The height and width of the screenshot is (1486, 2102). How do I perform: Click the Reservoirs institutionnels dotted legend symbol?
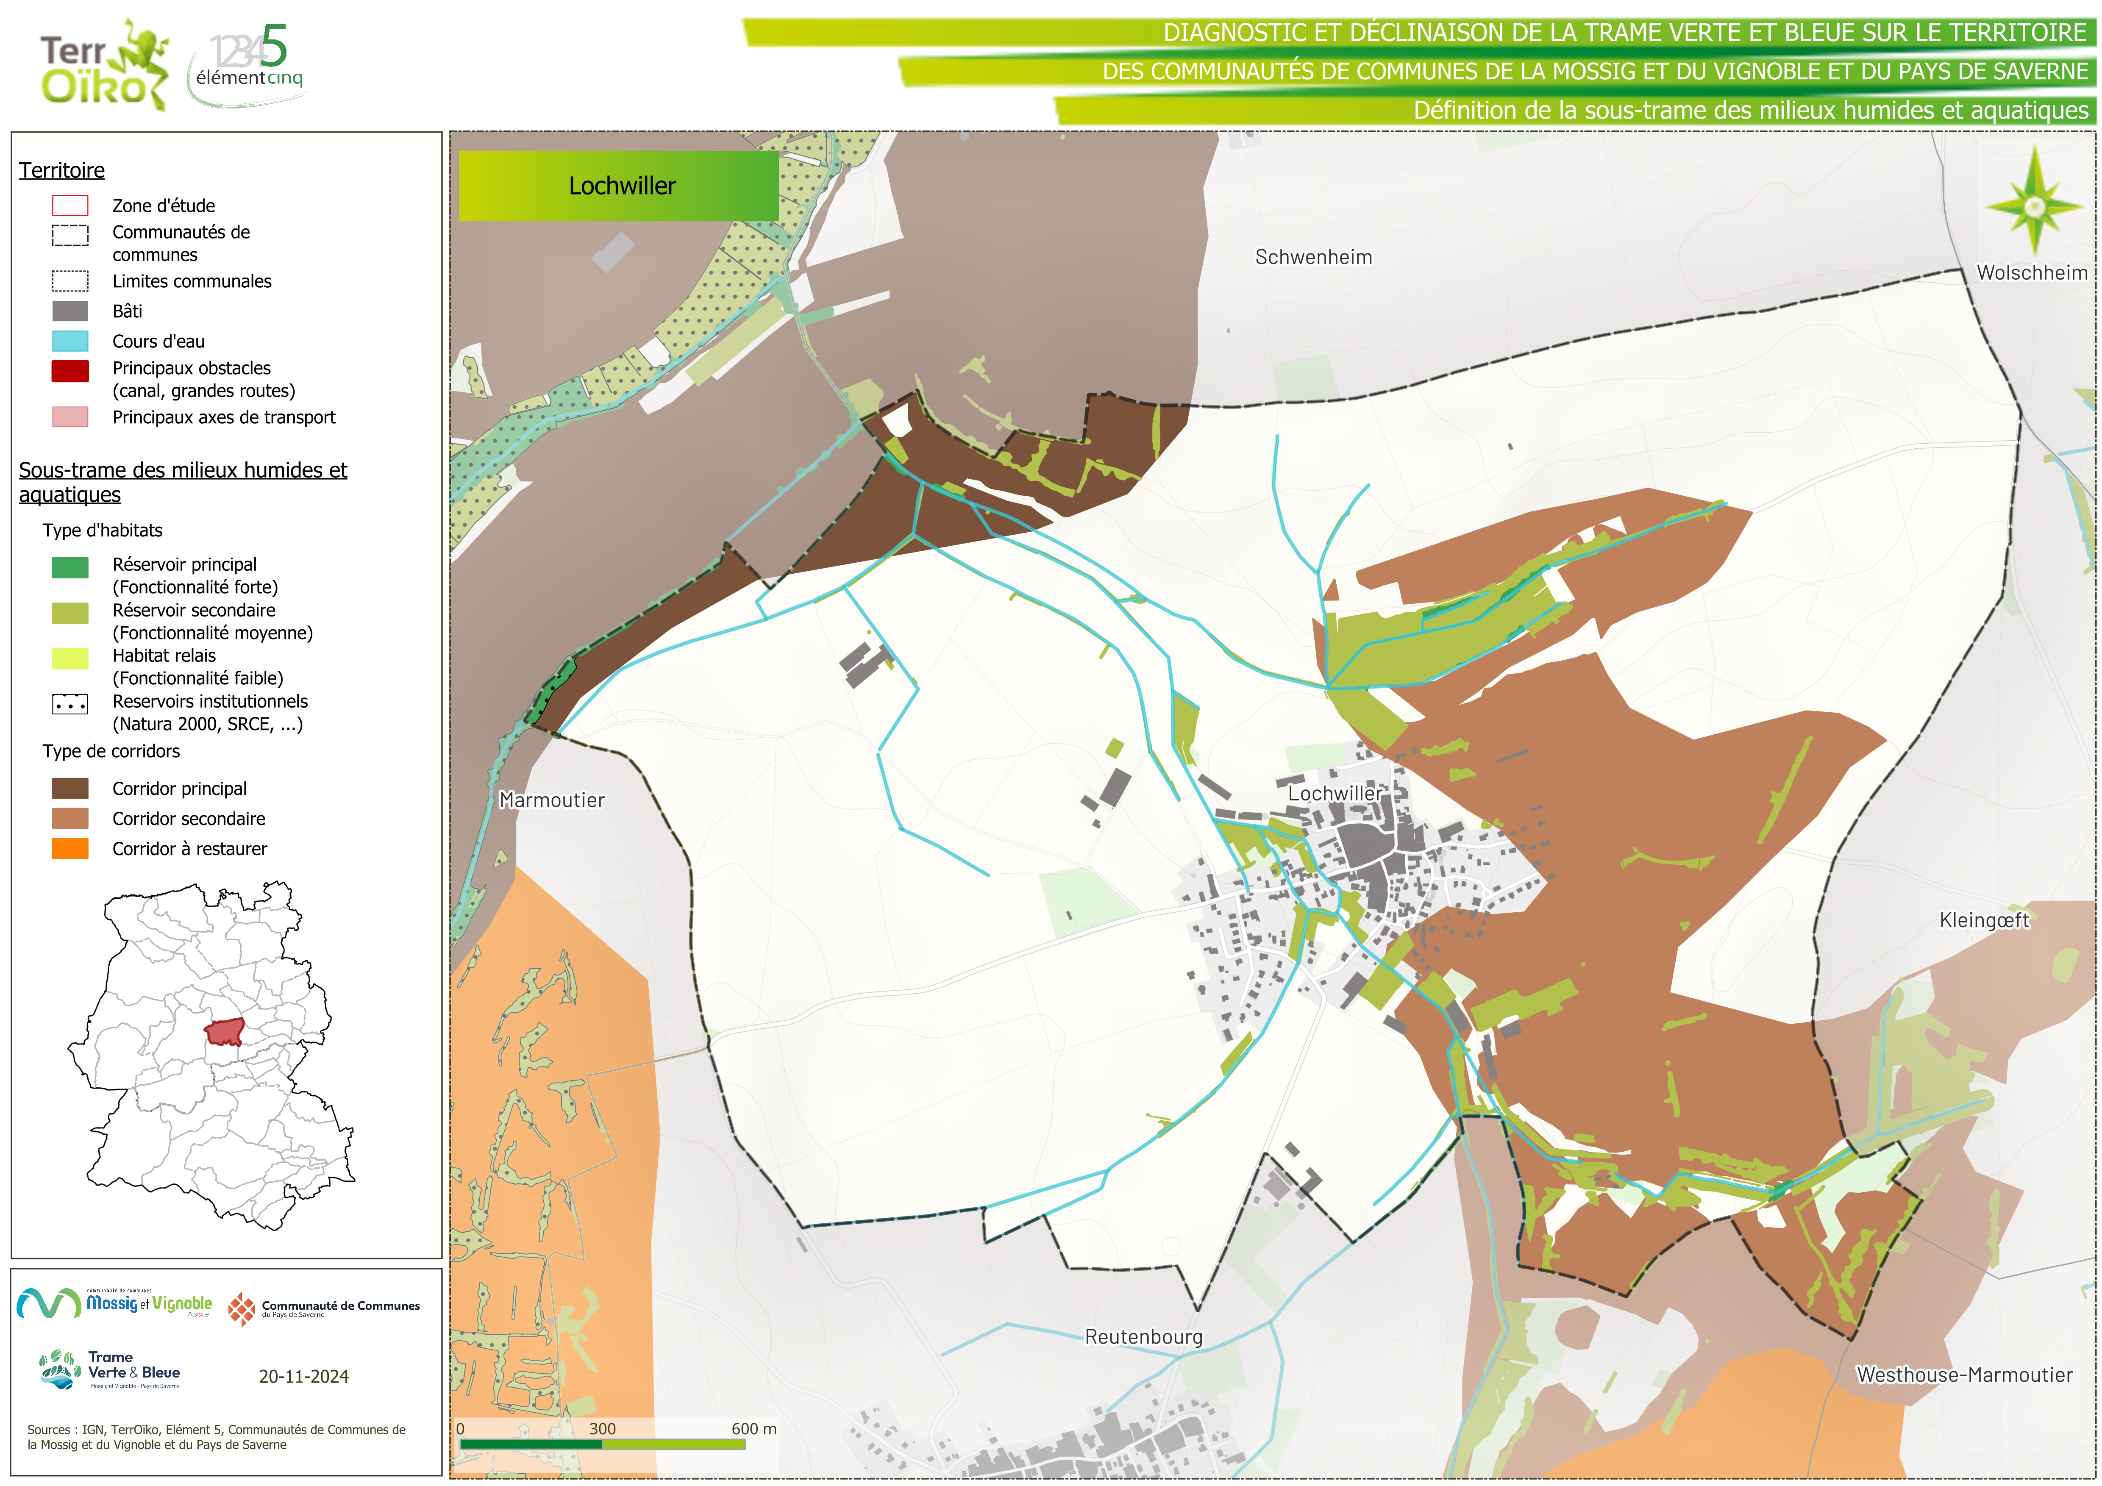(70, 704)
